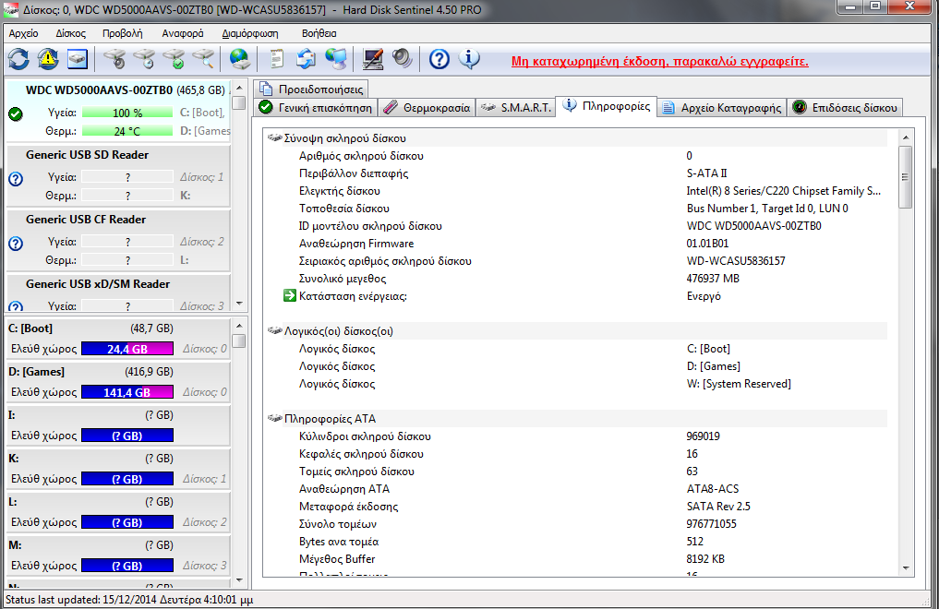Click the disk icon next to Λογικός(οι) δίσκος(οι)
Viewport: 939px width, 609px height.
tap(275, 331)
